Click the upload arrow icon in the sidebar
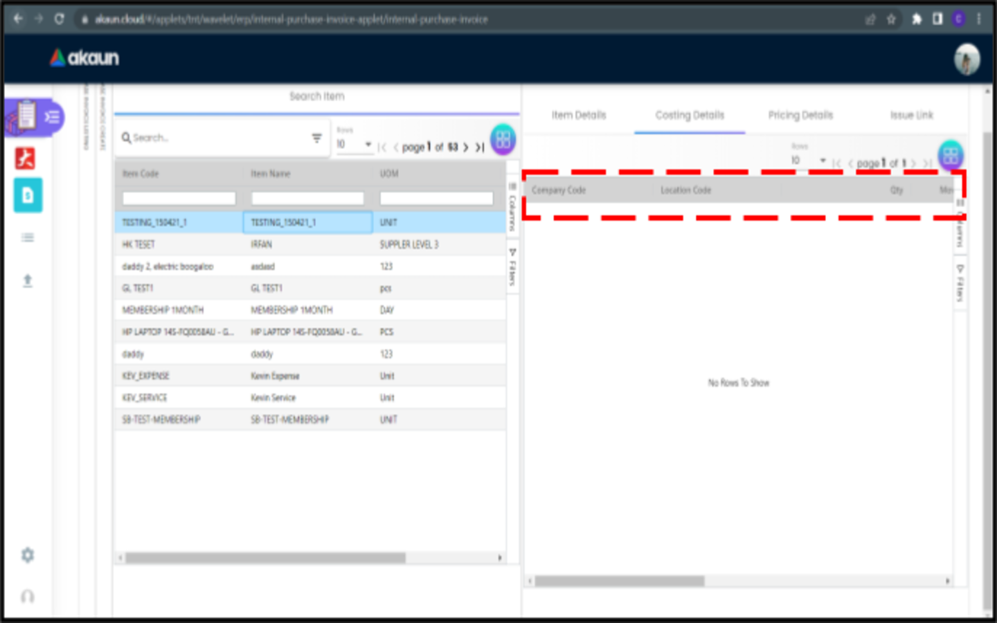Screen dimensions: 997x623 [28, 280]
